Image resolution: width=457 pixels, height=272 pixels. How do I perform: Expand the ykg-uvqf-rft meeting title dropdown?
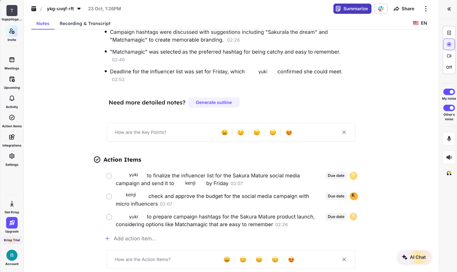[x=79, y=9]
